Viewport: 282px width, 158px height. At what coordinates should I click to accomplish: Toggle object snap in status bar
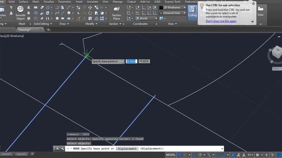(223, 155)
